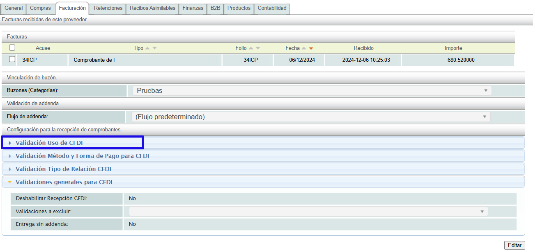Open the Flujo de addenda dropdown
The image size is (533, 250).
pos(310,117)
